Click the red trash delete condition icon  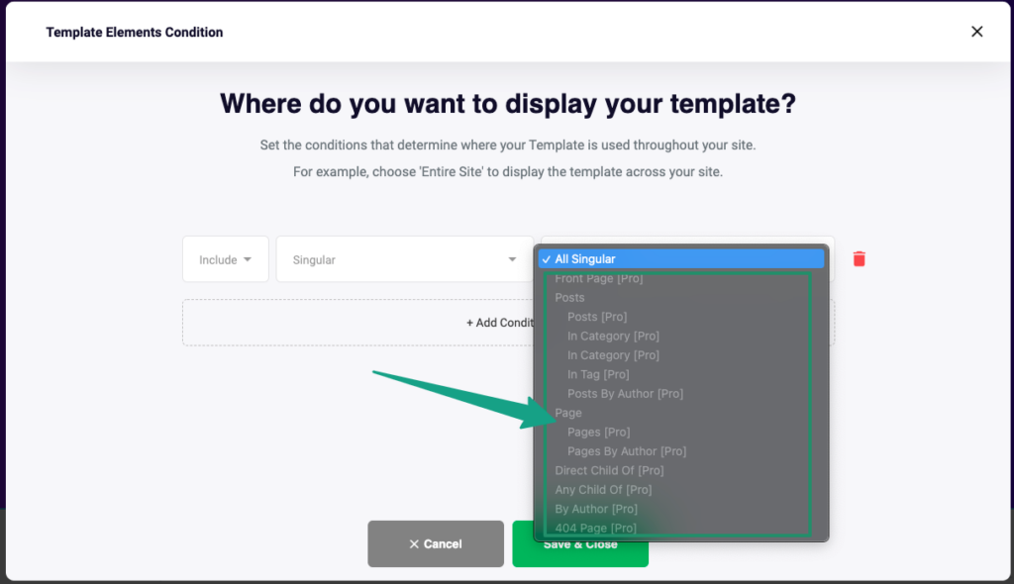pos(859,259)
